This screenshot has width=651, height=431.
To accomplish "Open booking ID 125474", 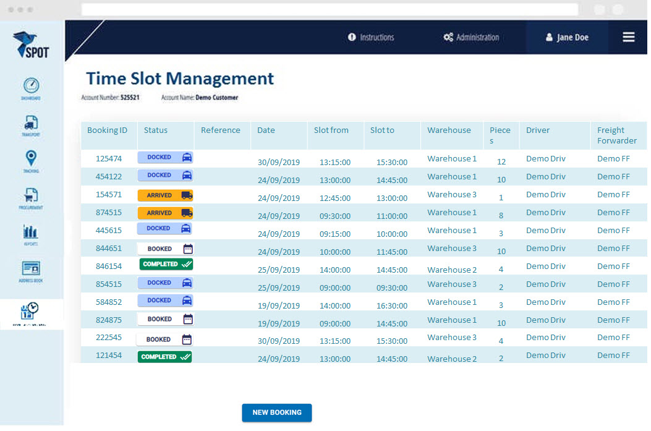I will pos(109,159).
